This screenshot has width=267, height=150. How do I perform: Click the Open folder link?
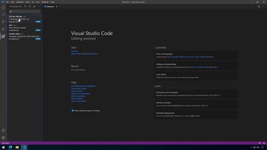[x=76, y=54]
